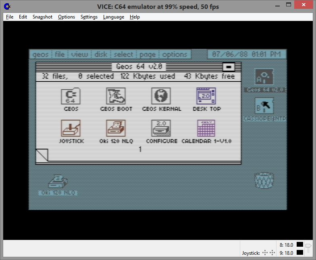Open the GEOS page menu
The width and height of the screenshot is (316, 260).
148,54
